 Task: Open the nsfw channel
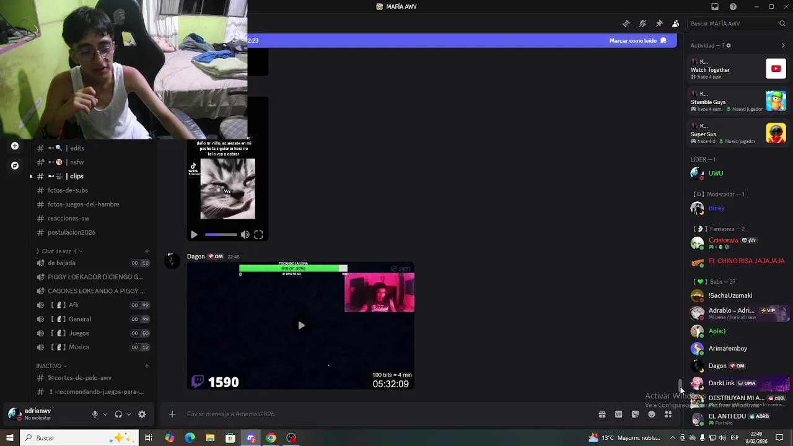pyautogui.click(x=93, y=162)
